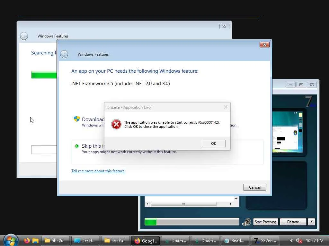The image size is (329, 246).
Task: Switch to the Deskt... taskbar button
Action: click(85, 241)
